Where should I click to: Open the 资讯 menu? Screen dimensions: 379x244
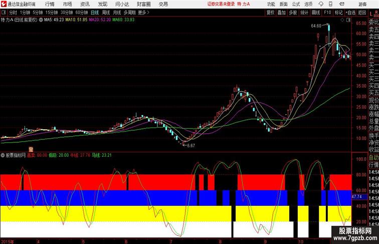pyautogui.click(x=85, y=4)
